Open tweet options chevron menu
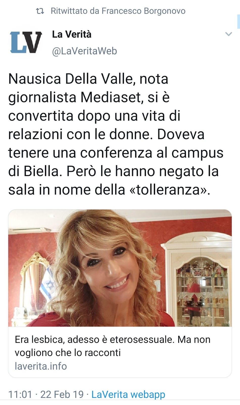This screenshot has width=240, height=405. pos(228,34)
